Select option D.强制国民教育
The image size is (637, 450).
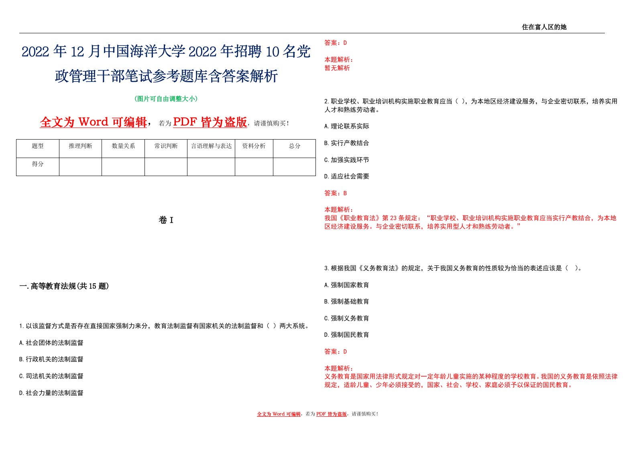347,335
